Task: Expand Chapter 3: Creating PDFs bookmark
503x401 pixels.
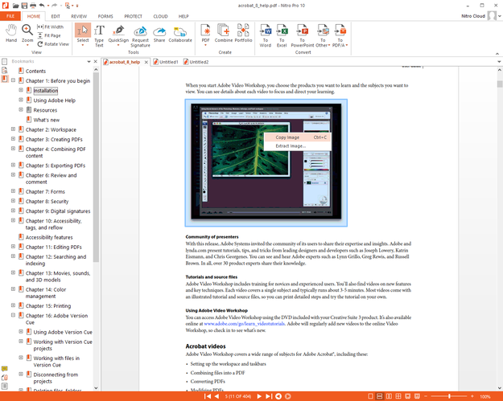Action: click(x=13, y=139)
